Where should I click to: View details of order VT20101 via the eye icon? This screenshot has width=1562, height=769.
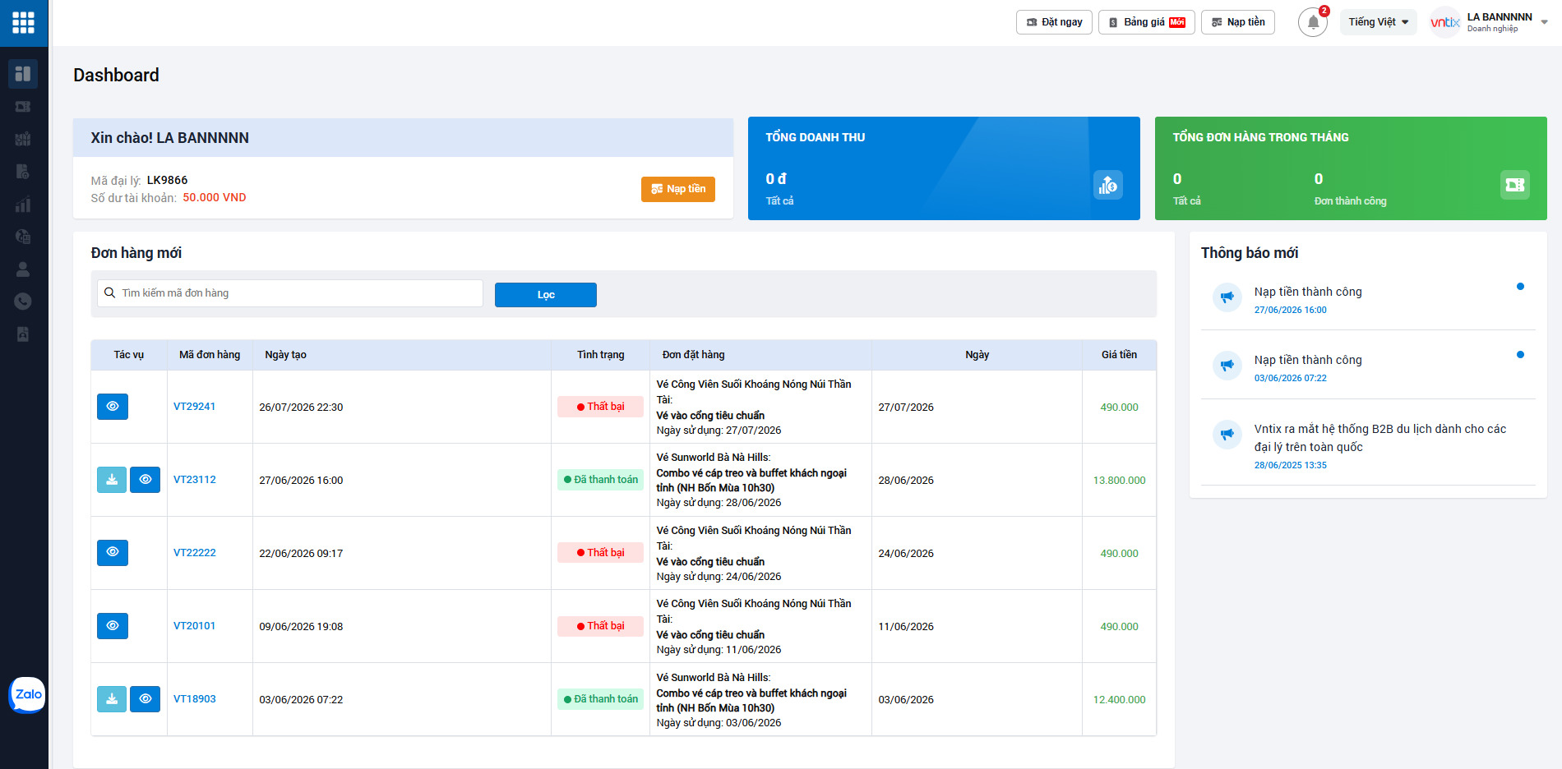[x=113, y=626]
